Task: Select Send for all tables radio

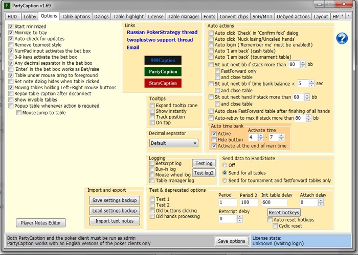Action: point(225,173)
